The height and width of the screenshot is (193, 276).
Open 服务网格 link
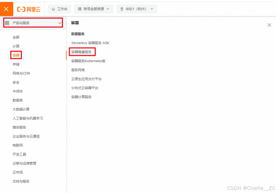click(78, 70)
